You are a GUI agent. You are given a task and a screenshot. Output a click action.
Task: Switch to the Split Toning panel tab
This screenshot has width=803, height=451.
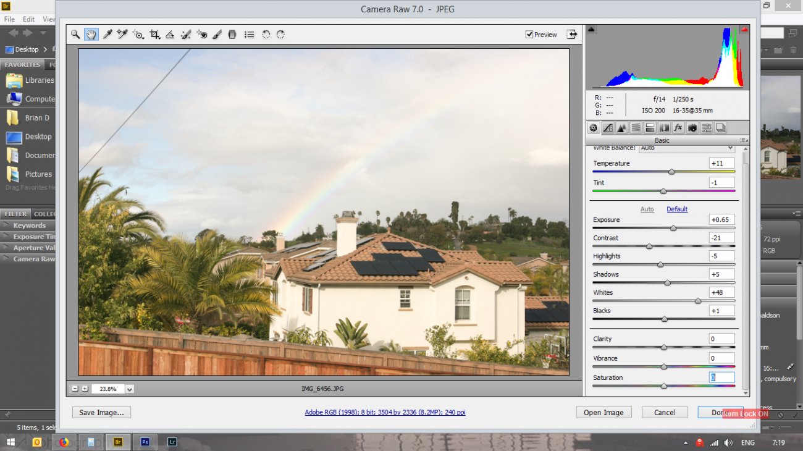coord(650,128)
